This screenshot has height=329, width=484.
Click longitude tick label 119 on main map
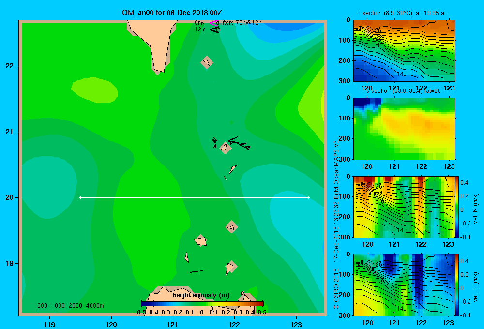pyautogui.click(x=49, y=325)
